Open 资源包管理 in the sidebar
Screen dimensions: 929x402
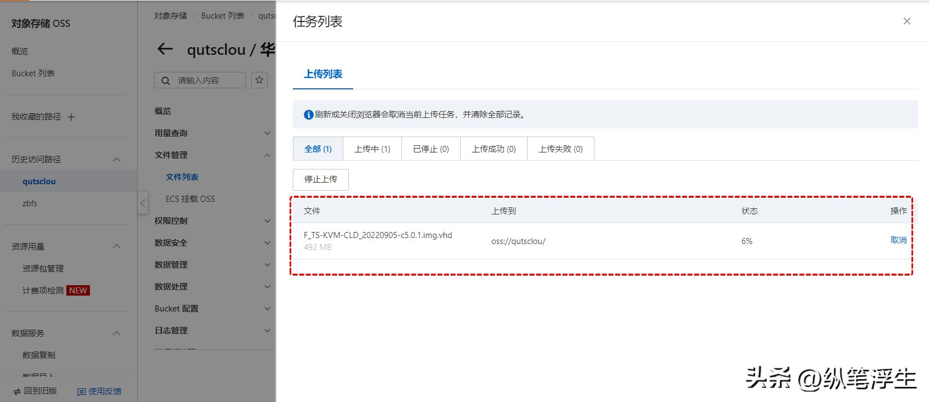(x=43, y=268)
